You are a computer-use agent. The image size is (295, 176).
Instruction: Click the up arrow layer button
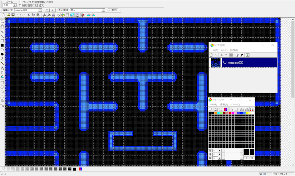47,10
